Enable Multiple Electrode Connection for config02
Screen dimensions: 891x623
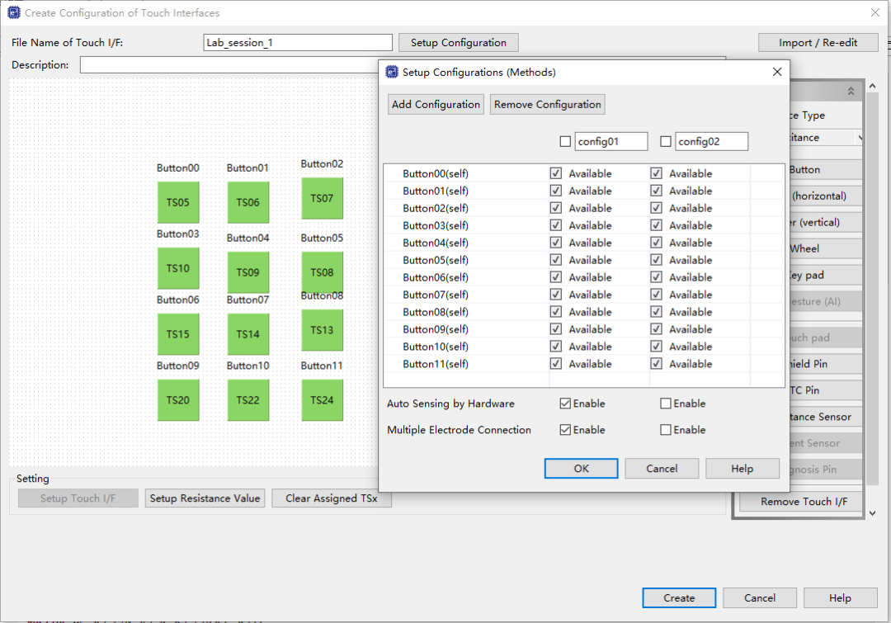666,430
